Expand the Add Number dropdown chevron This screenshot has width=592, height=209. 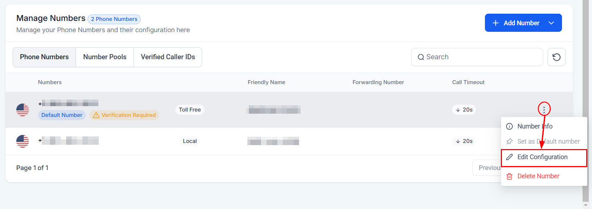tap(551, 23)
